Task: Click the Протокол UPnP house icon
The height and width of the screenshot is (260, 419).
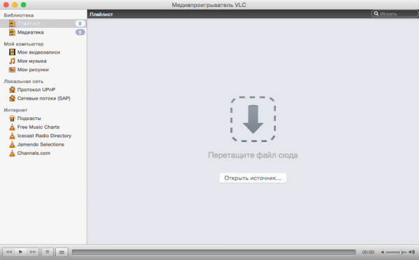Action: 12,89
